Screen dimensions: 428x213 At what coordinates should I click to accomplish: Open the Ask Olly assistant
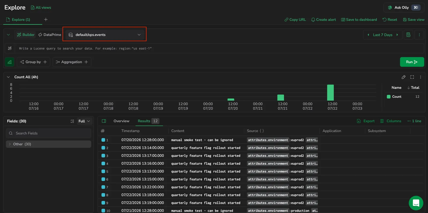coord(404,7)
